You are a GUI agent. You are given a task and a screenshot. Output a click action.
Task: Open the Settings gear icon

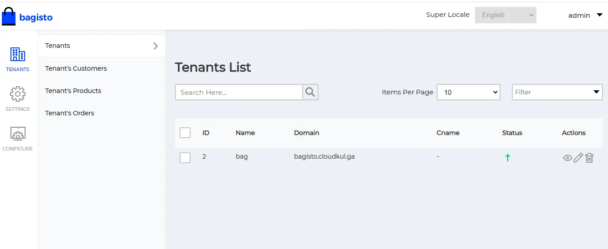[17, 94]
